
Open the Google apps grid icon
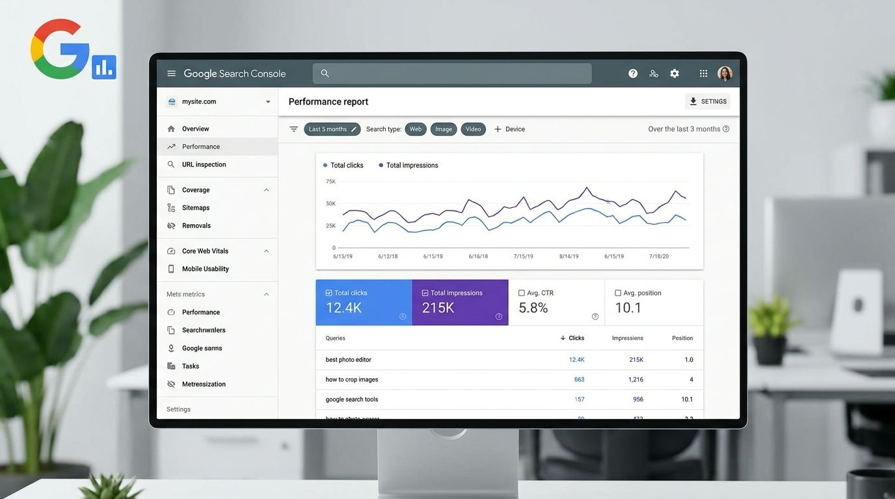pos(703,73)
